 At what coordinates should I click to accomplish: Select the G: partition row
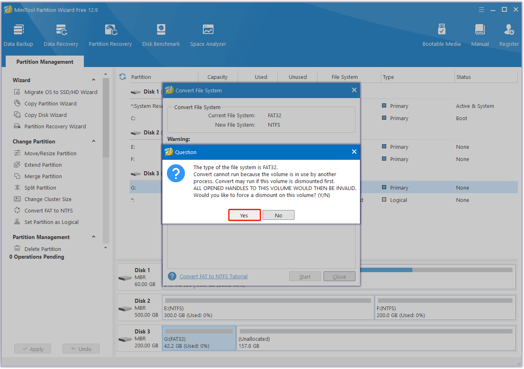(324, 188)
